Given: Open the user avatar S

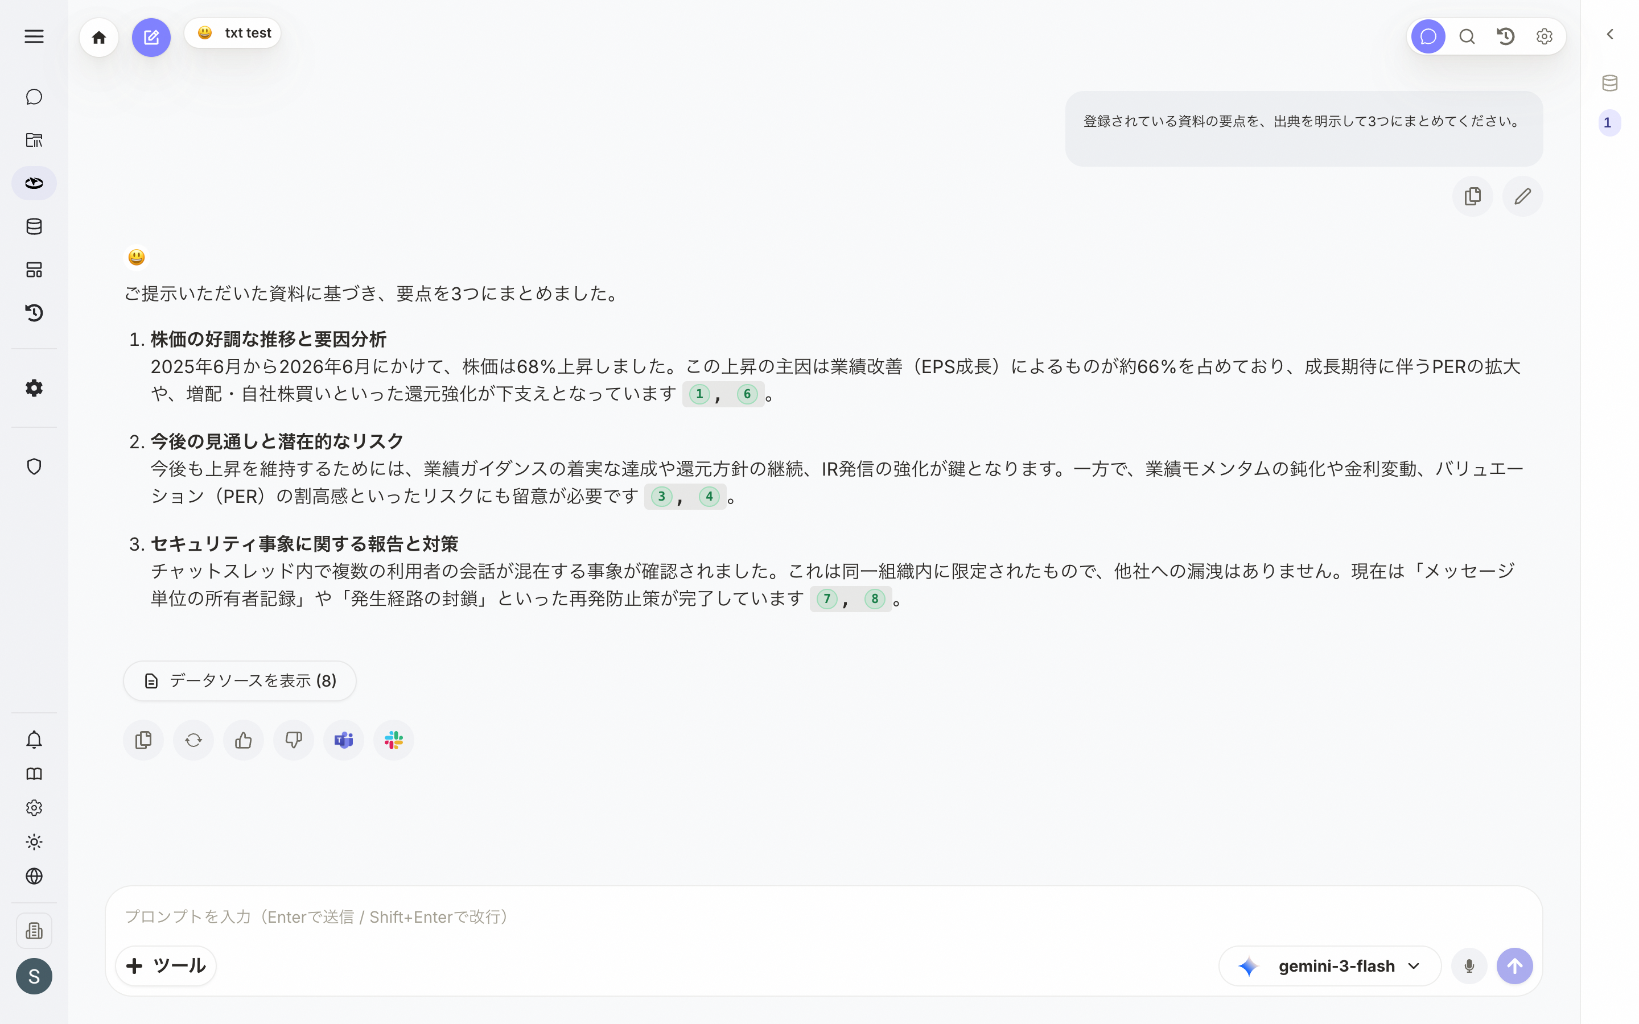Looking at the screenshot, I should tap(34, 976).
